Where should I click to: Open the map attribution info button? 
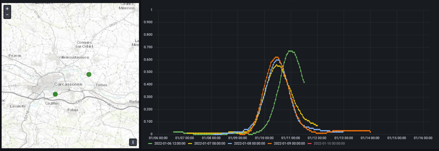point(133,142)
